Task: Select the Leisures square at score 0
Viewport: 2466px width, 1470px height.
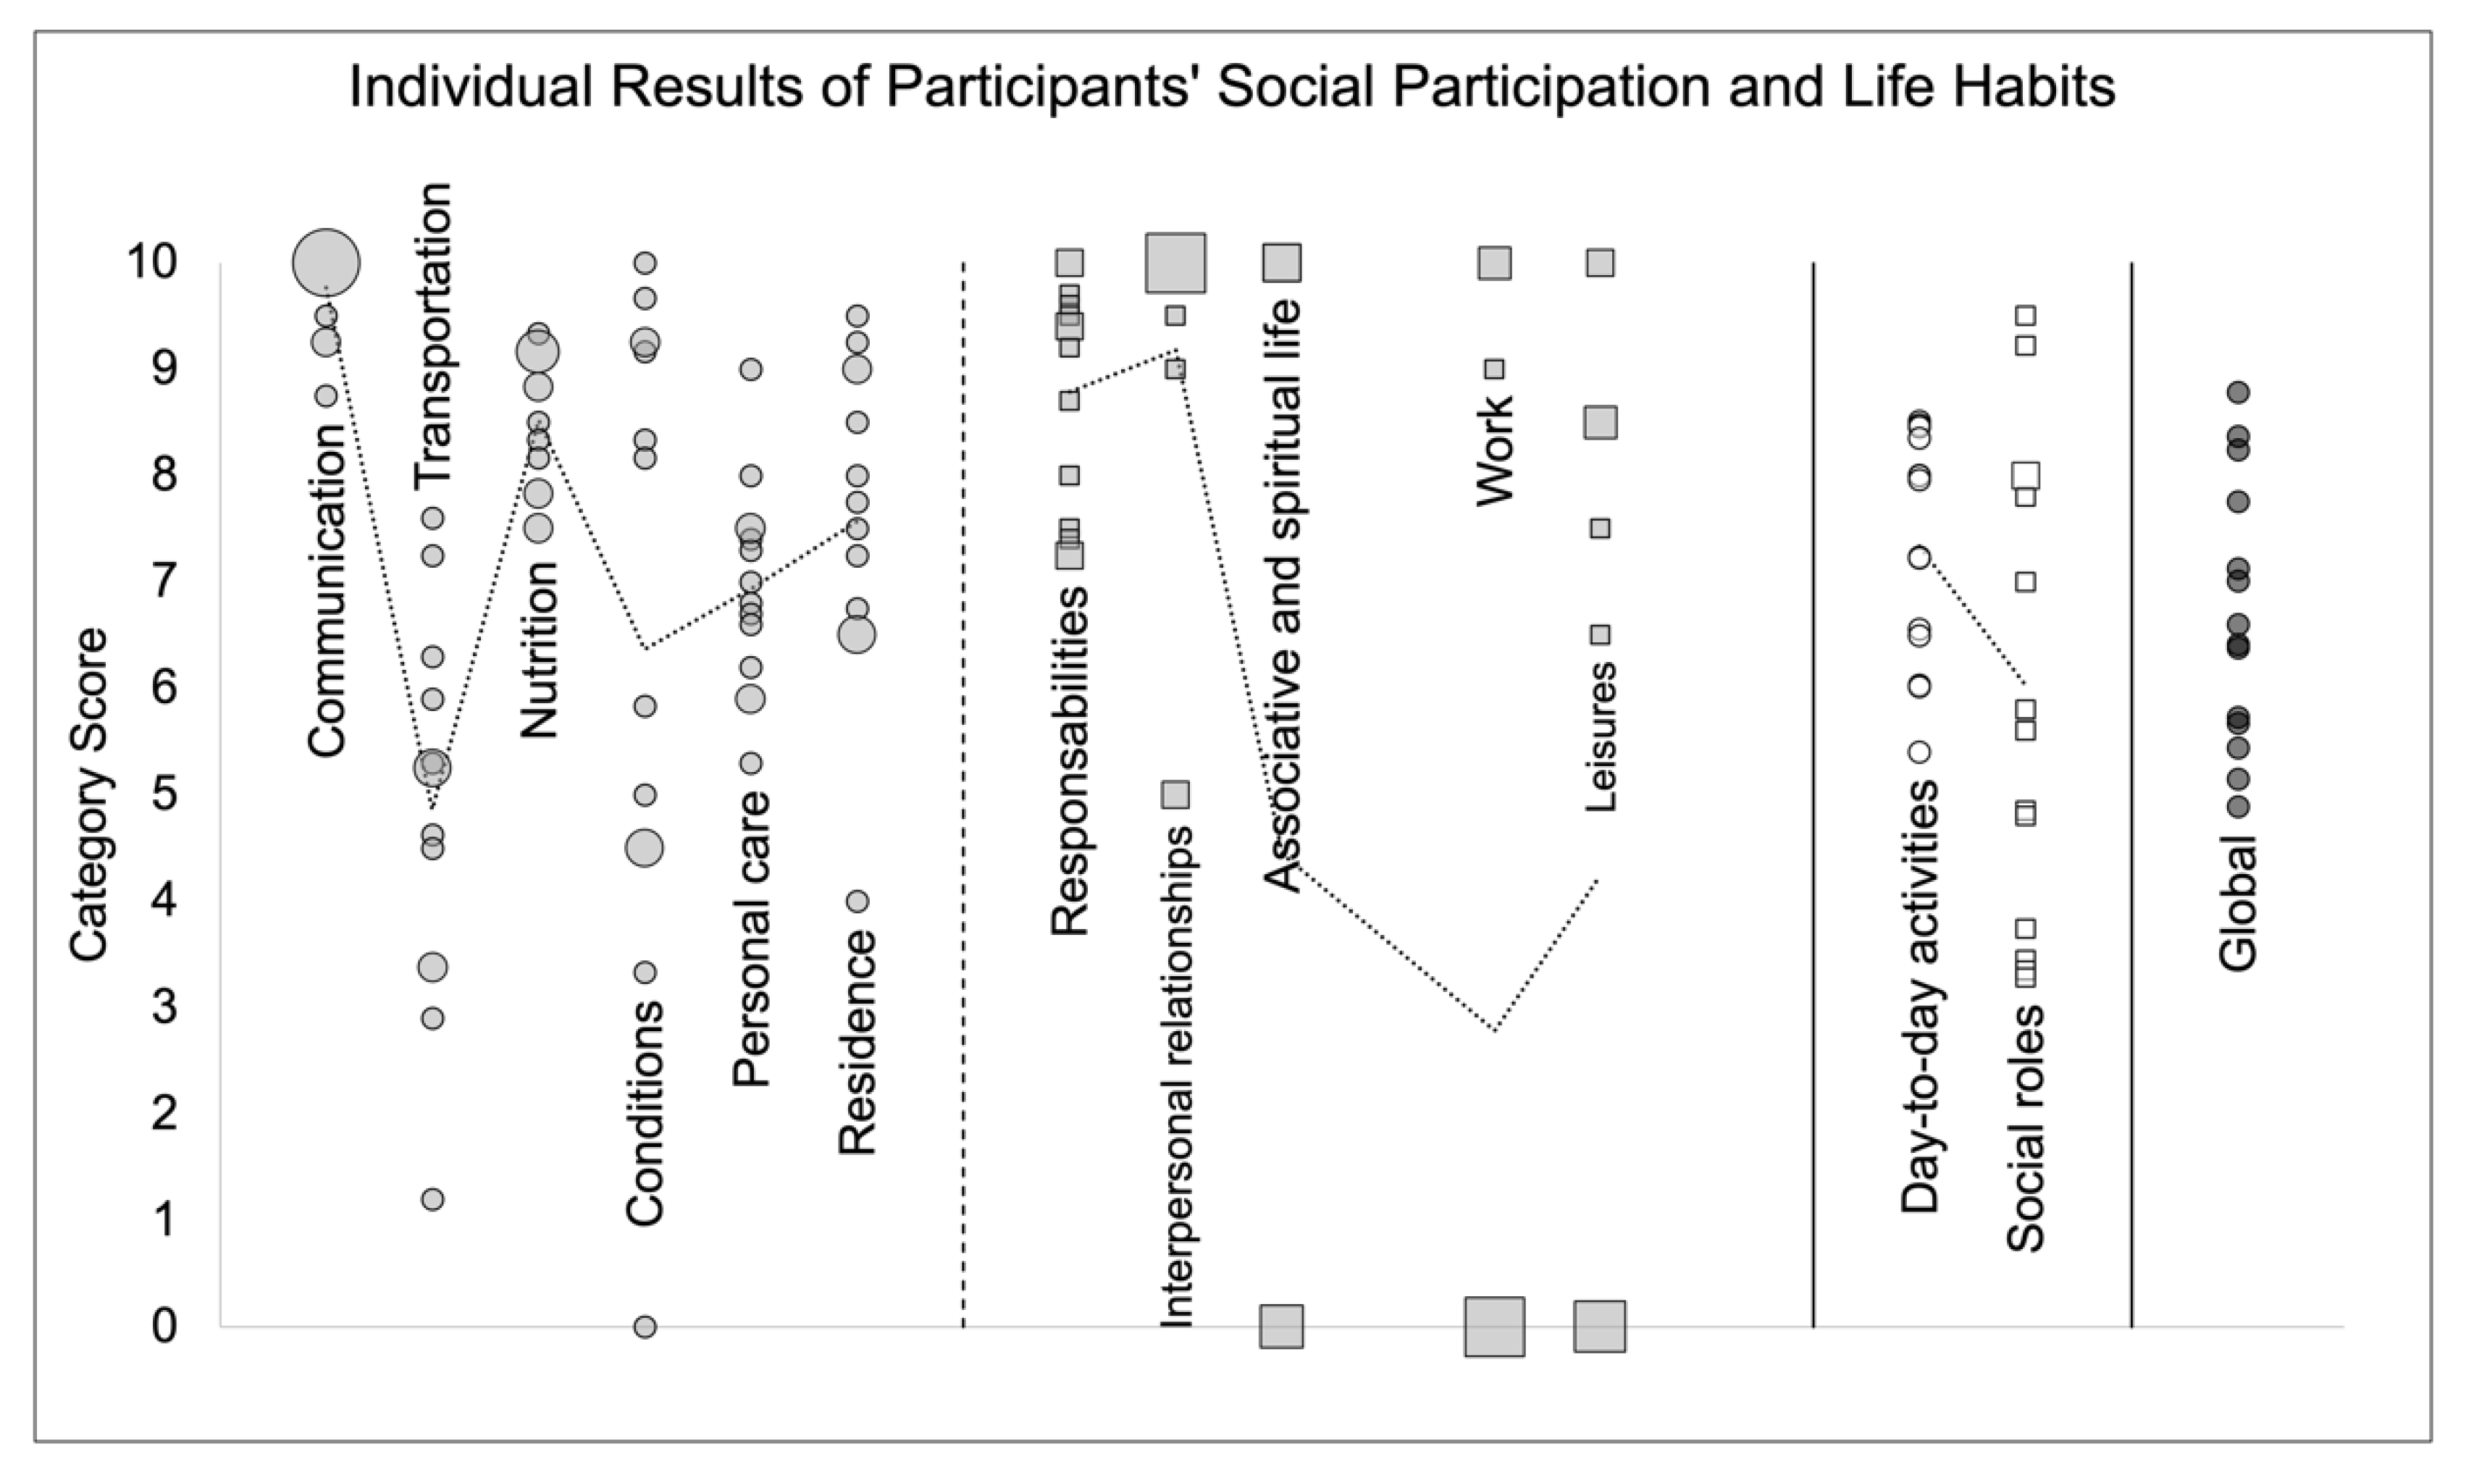Action: [1601, 1327]
